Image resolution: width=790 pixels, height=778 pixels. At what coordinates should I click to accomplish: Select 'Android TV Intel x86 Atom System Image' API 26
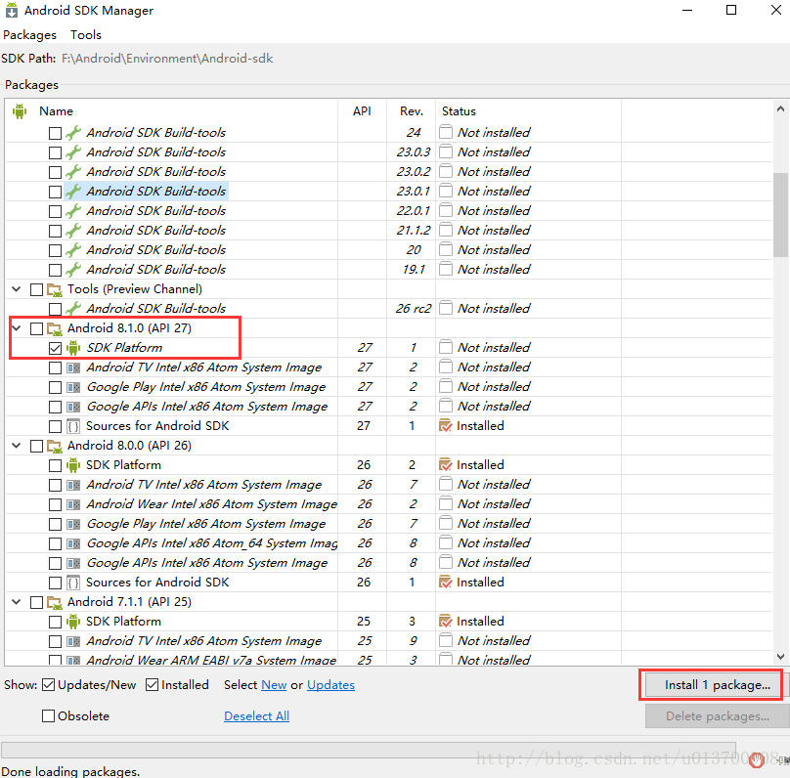(204, 485)
